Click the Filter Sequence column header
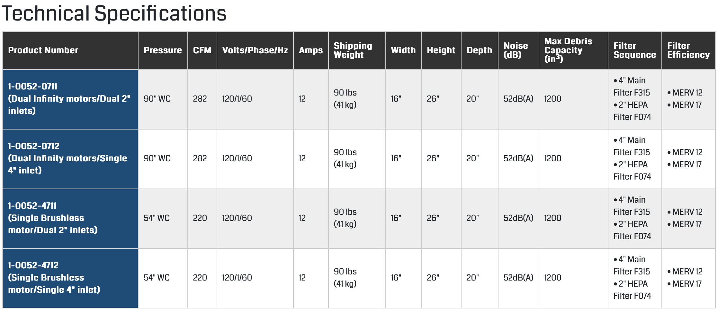The width and height of the screenshot is (718, 311). click(x=634, y=50)
